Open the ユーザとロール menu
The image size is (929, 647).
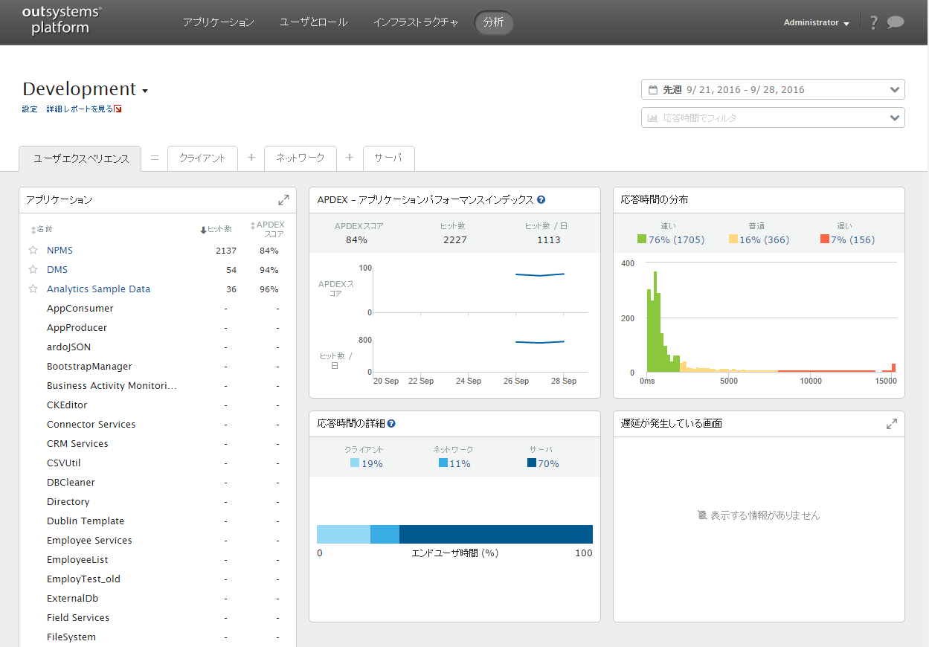point(313,22)
